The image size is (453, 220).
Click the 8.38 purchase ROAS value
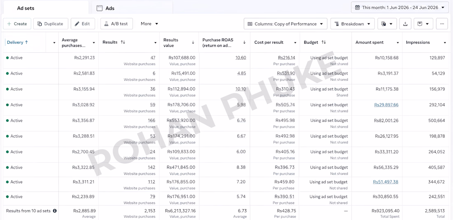241,167
